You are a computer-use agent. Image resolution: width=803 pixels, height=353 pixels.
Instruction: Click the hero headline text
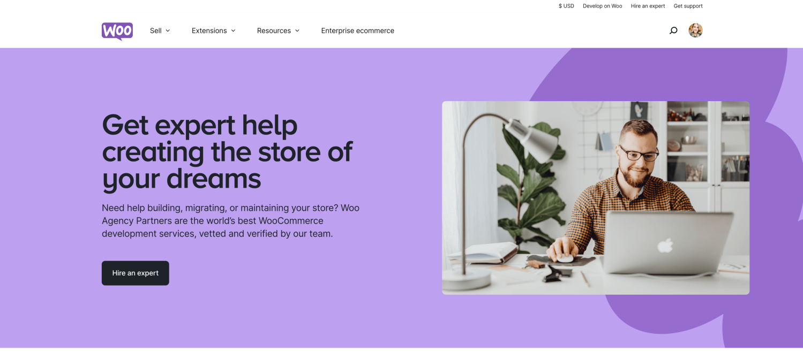coord(227,152)
